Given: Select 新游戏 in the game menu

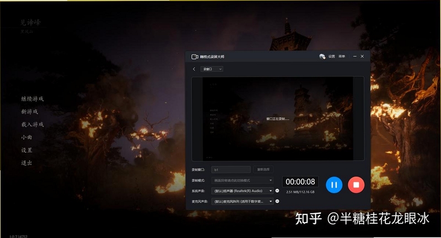Looking at the screenshot, I should tap(30, 112).
